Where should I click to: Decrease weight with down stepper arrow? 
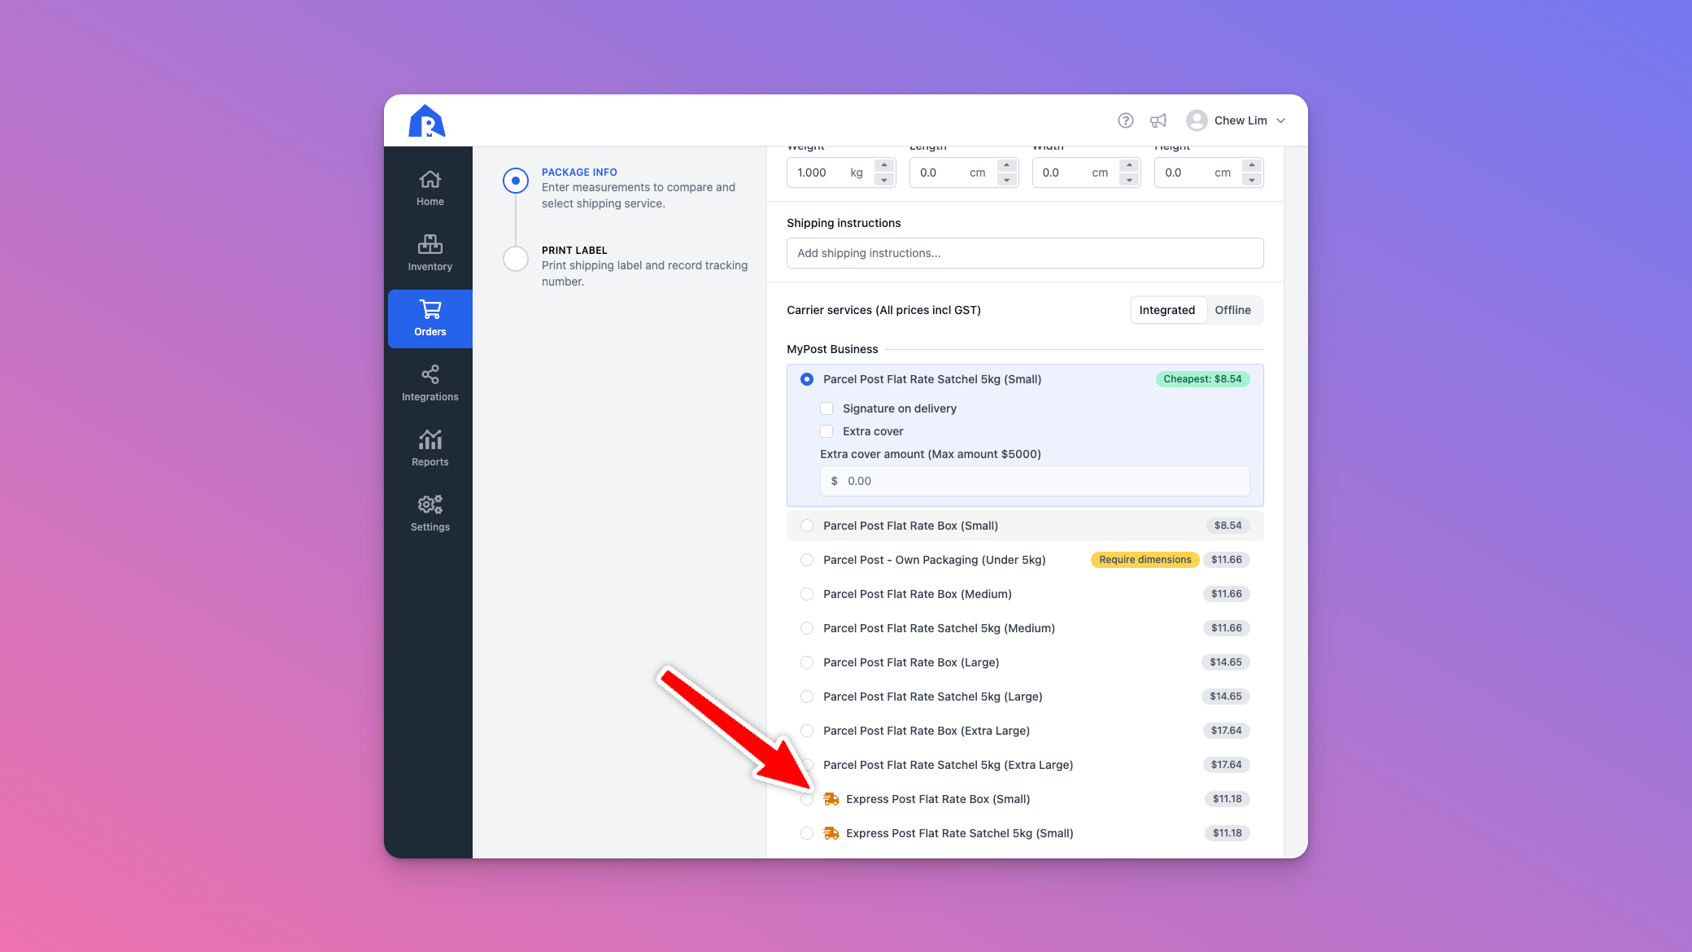point(884,180)
